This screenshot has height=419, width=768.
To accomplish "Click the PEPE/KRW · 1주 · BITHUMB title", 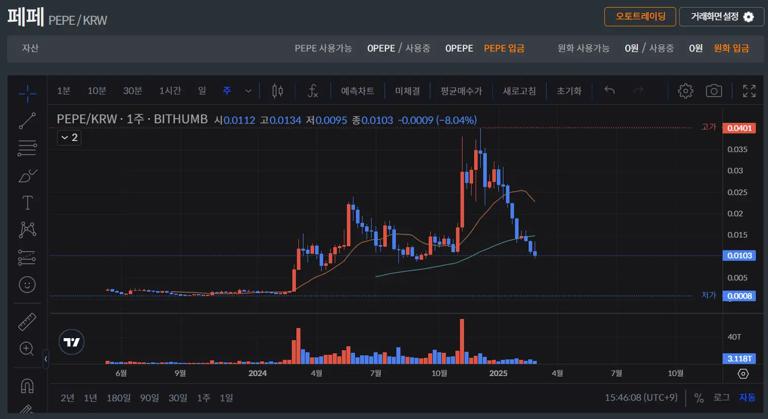I will (132, 119).
